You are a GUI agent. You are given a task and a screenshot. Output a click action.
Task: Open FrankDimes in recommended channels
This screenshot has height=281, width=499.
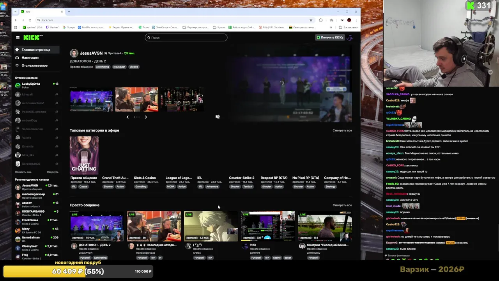click(37, 222)
